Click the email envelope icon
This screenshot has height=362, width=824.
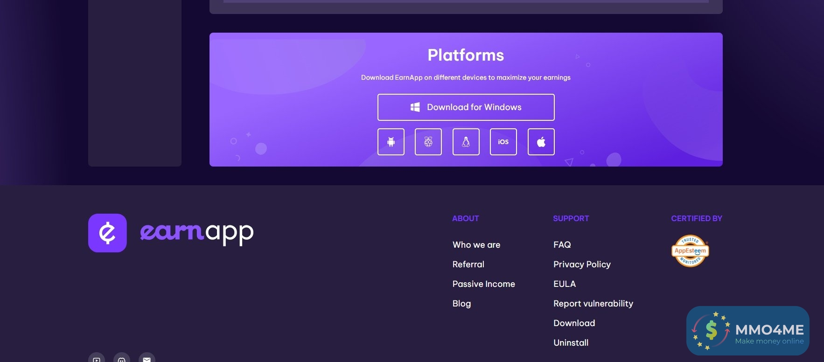point(147,358)
